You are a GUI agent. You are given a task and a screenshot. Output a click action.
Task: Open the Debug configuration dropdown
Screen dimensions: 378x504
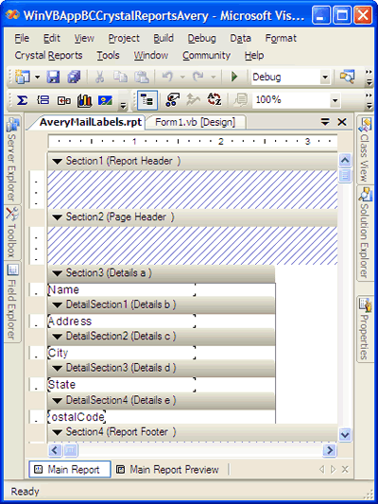[x=325, y=78]
